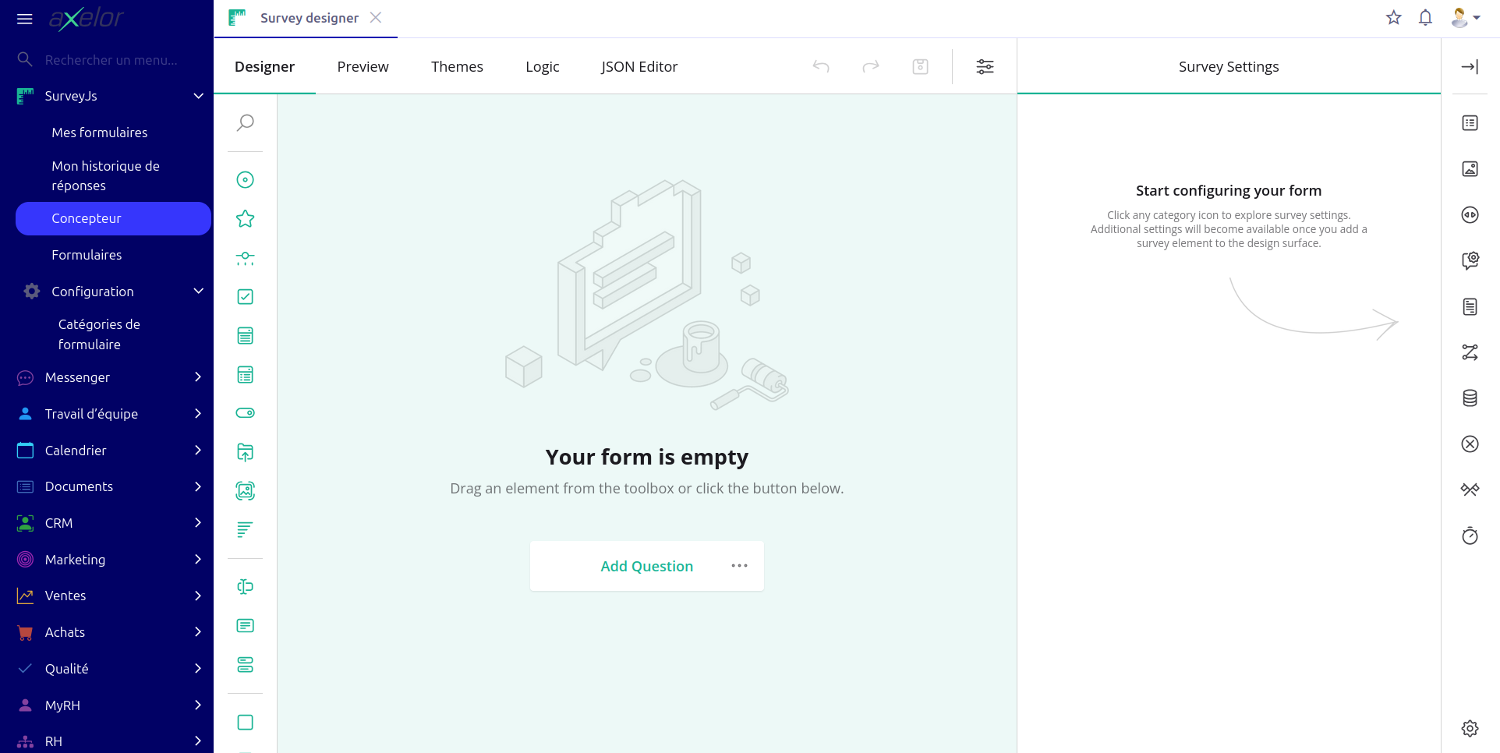1500x753 pixels.
Task: Select the Radio Button Group toolbox icon
Action: [x=245, y=180]
